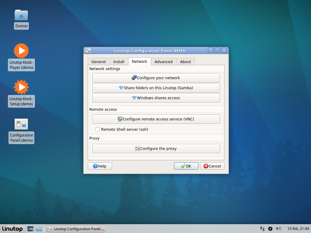Image resolution: width=311 pixels, height=233 pixels.
Task: Show desktop via taskbar monitor icon
Action: click(x=30, y=229)
